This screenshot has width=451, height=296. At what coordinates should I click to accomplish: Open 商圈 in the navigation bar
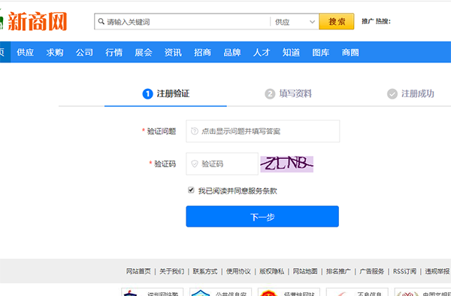pos(350,52)
